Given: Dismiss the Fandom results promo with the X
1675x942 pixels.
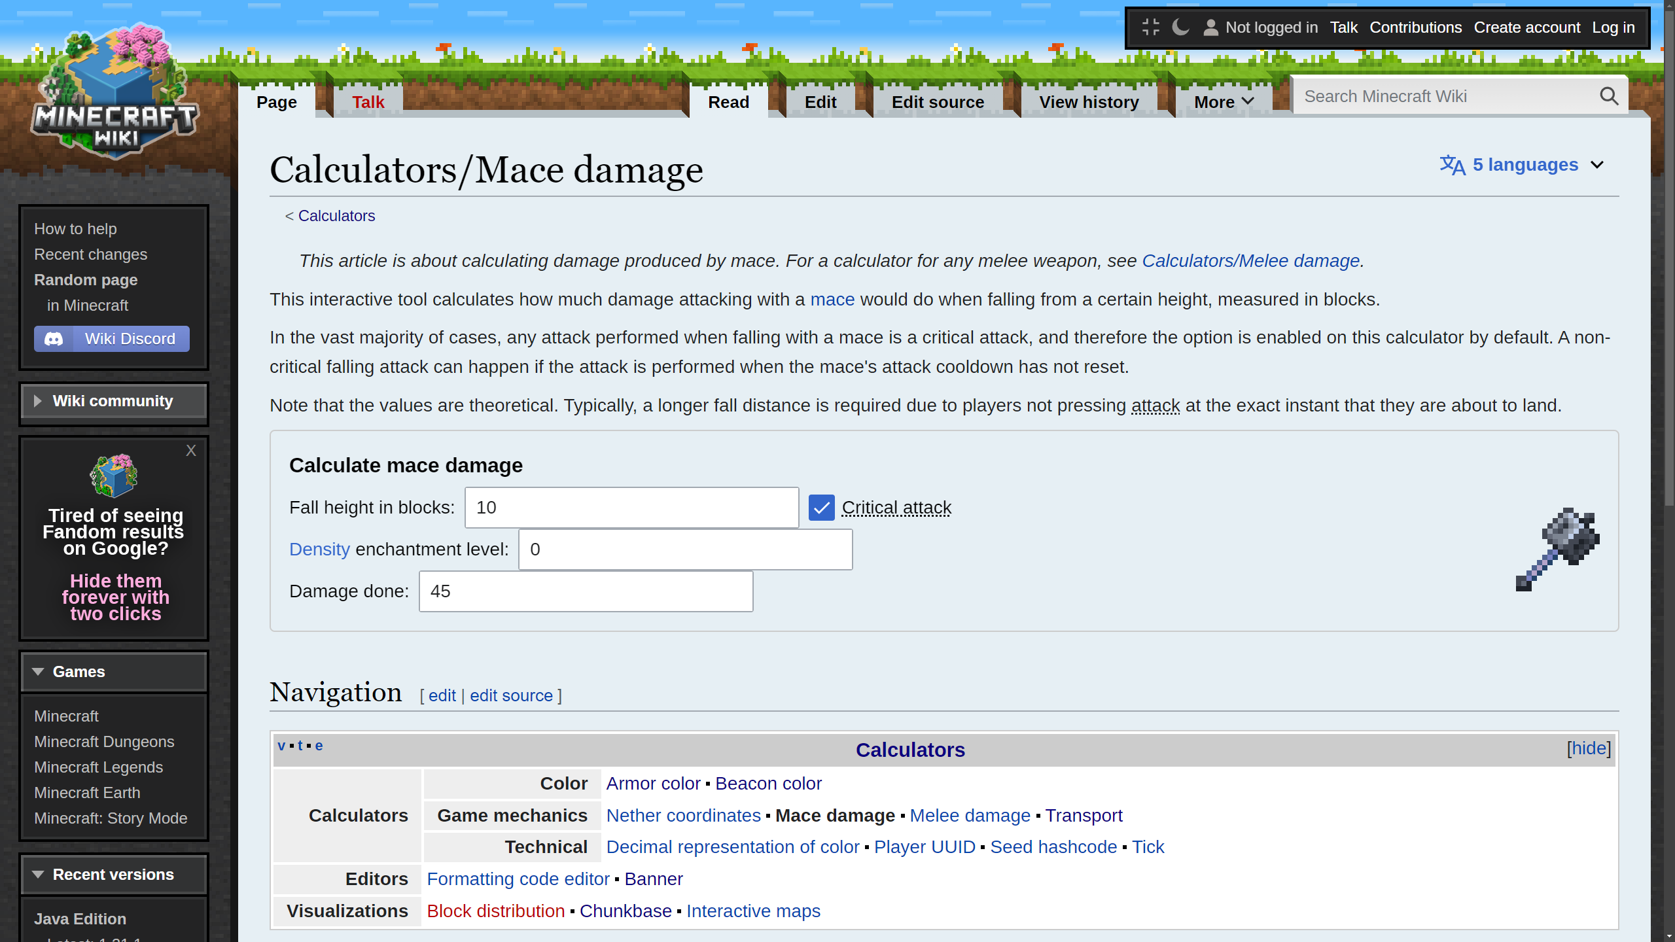Looking at the screenshot, I should tap(191, 450).
